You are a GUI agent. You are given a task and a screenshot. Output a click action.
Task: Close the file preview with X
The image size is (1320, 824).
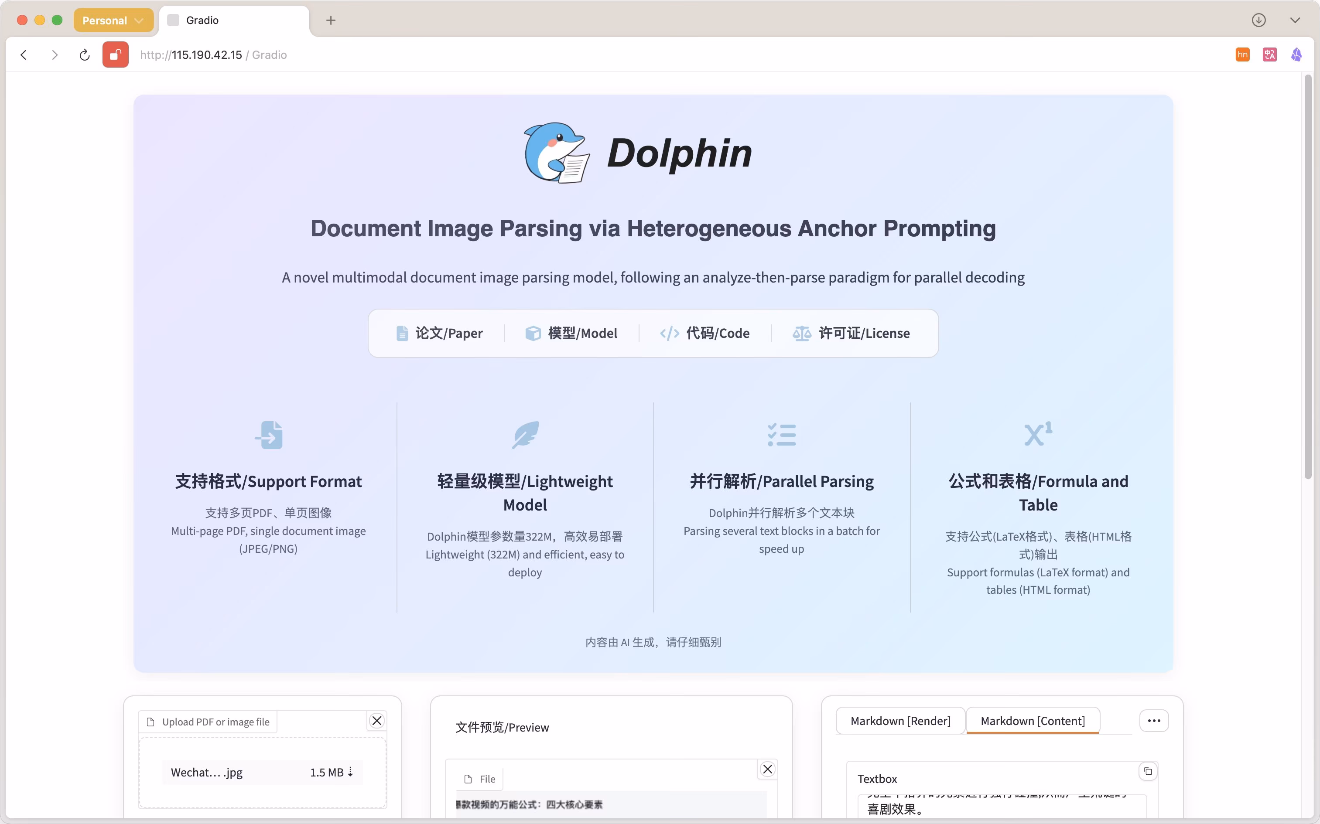(x=768, y=769)
